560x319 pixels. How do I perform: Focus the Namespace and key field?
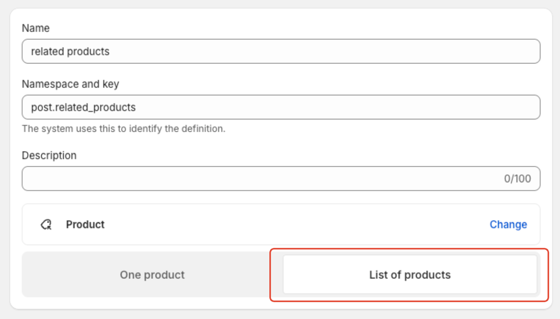(281, 107)
